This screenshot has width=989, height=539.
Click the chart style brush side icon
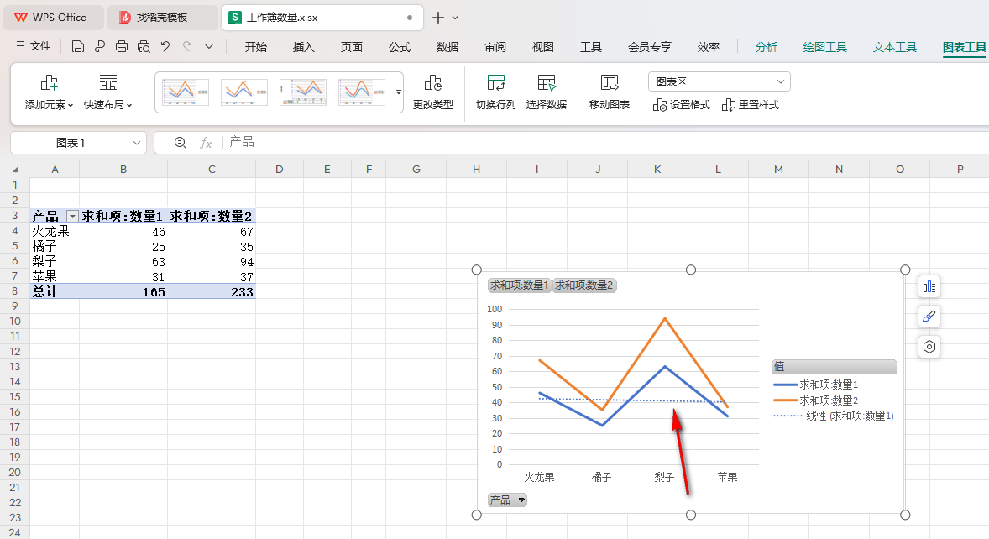[929, 317]
